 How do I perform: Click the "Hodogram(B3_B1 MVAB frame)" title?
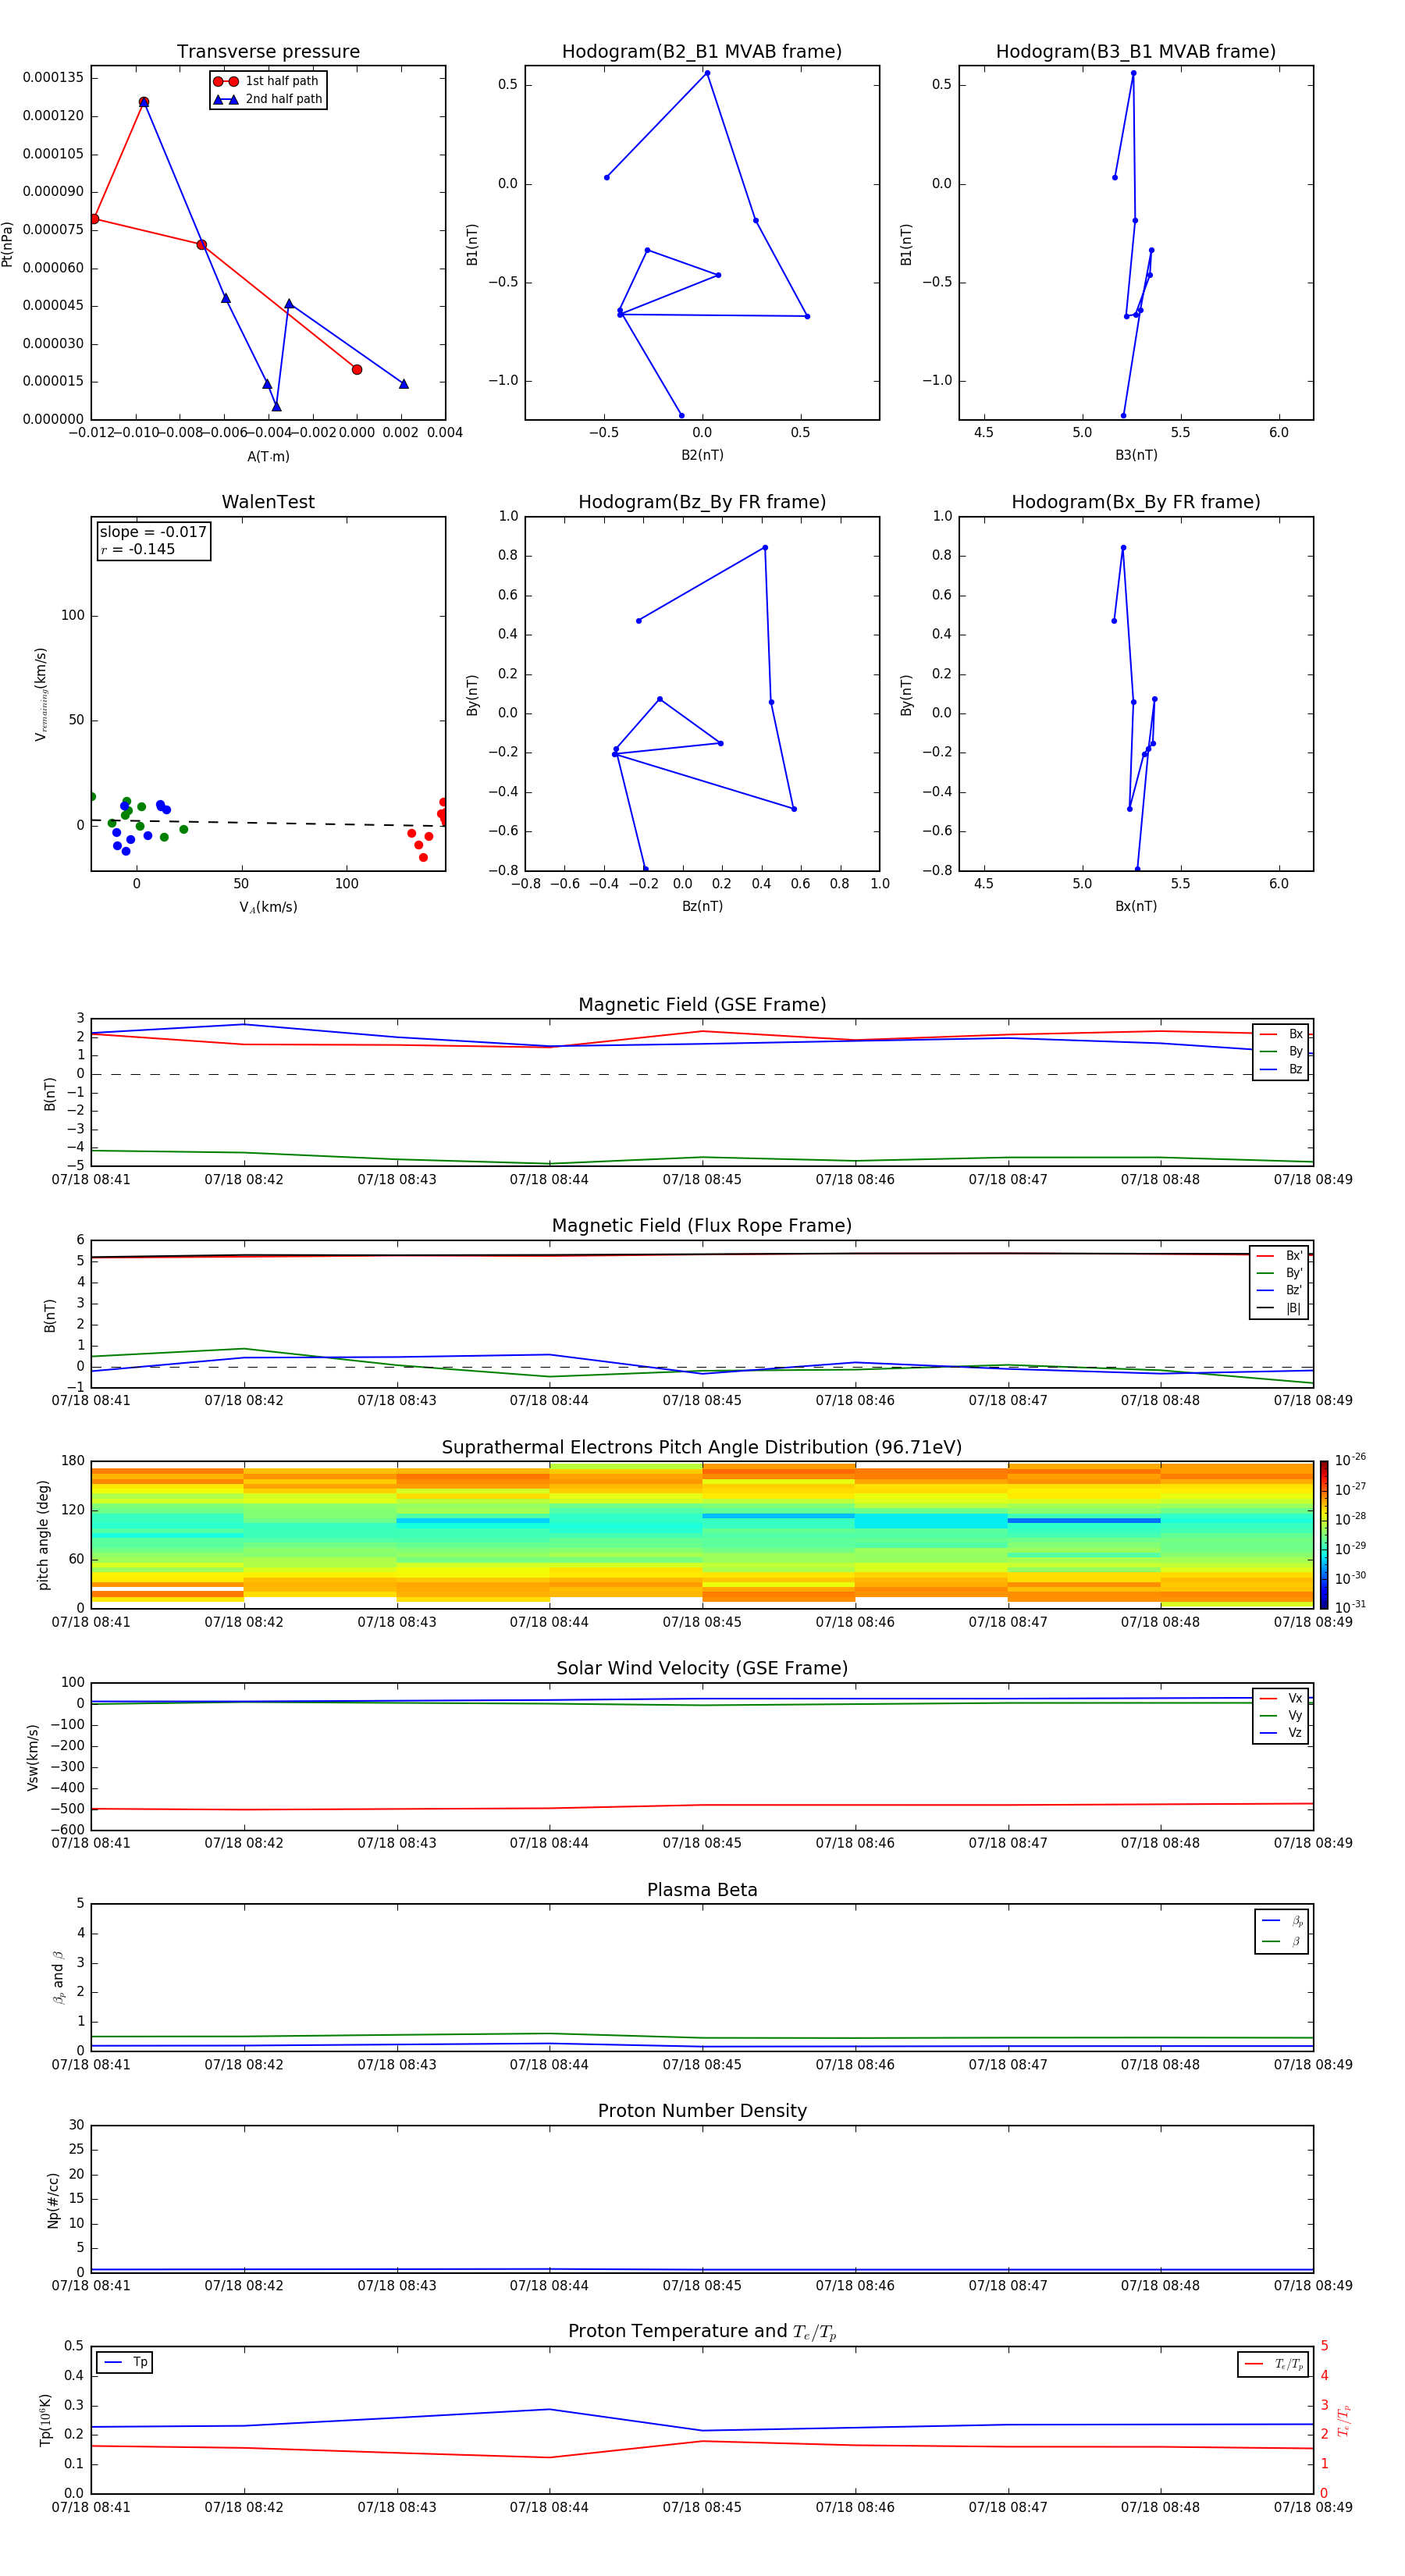pyautogui.click(x=1136, y=52)
